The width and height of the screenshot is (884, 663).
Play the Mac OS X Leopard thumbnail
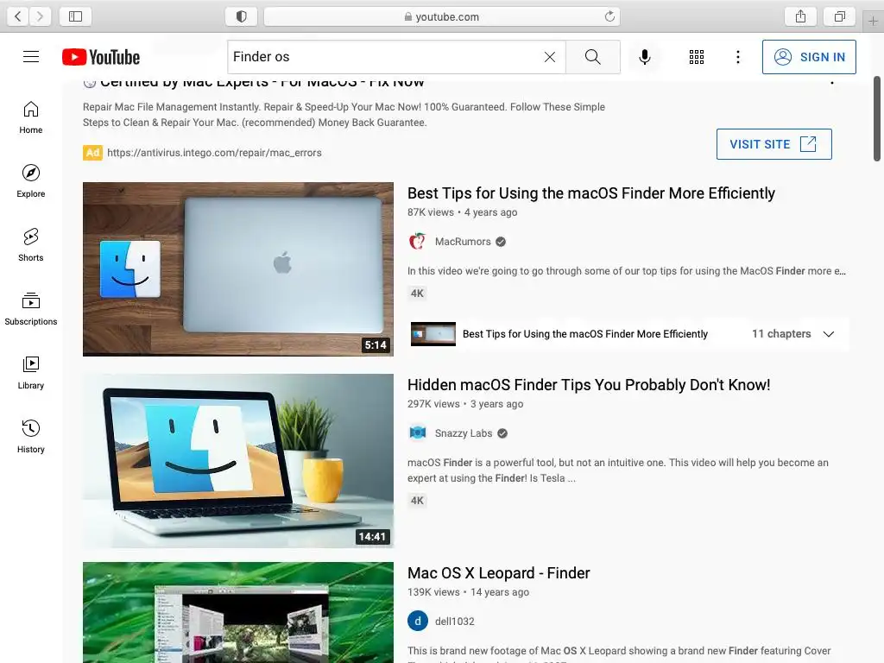tap(238, 612)
